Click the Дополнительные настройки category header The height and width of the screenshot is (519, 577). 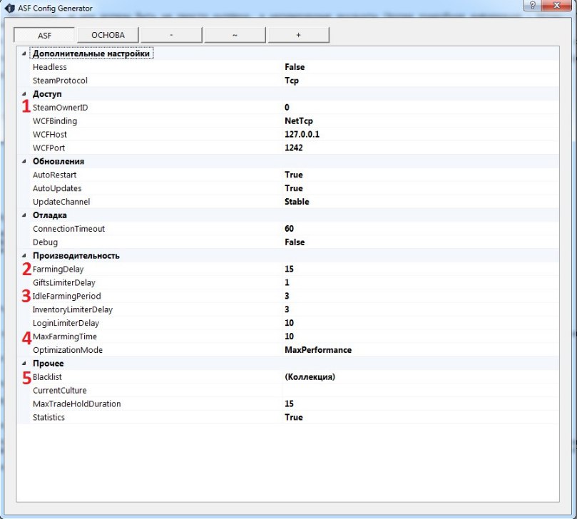click(x=91, y=53)
